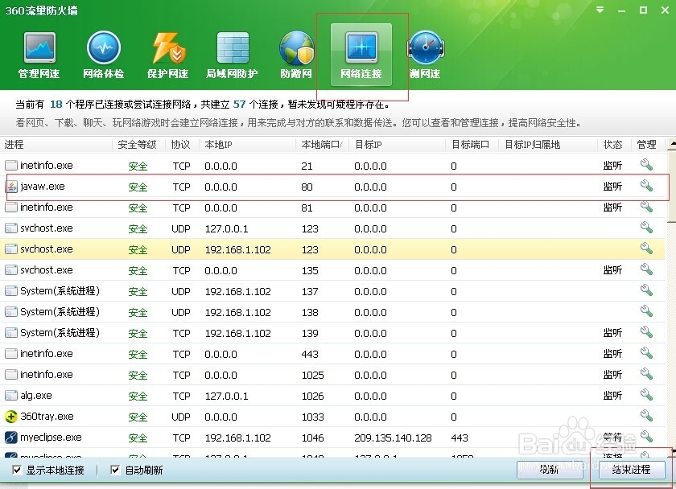Click the manage wrench for System port 138
The image size is (676, 489).
point(646,311)
